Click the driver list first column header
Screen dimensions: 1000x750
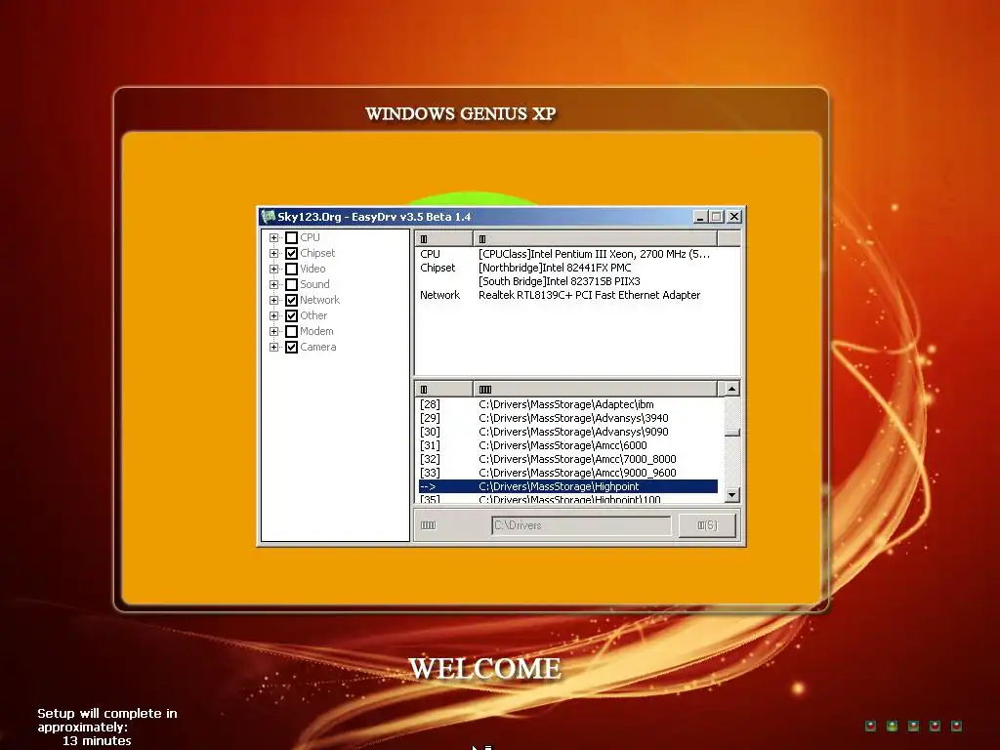click(444, 389)
